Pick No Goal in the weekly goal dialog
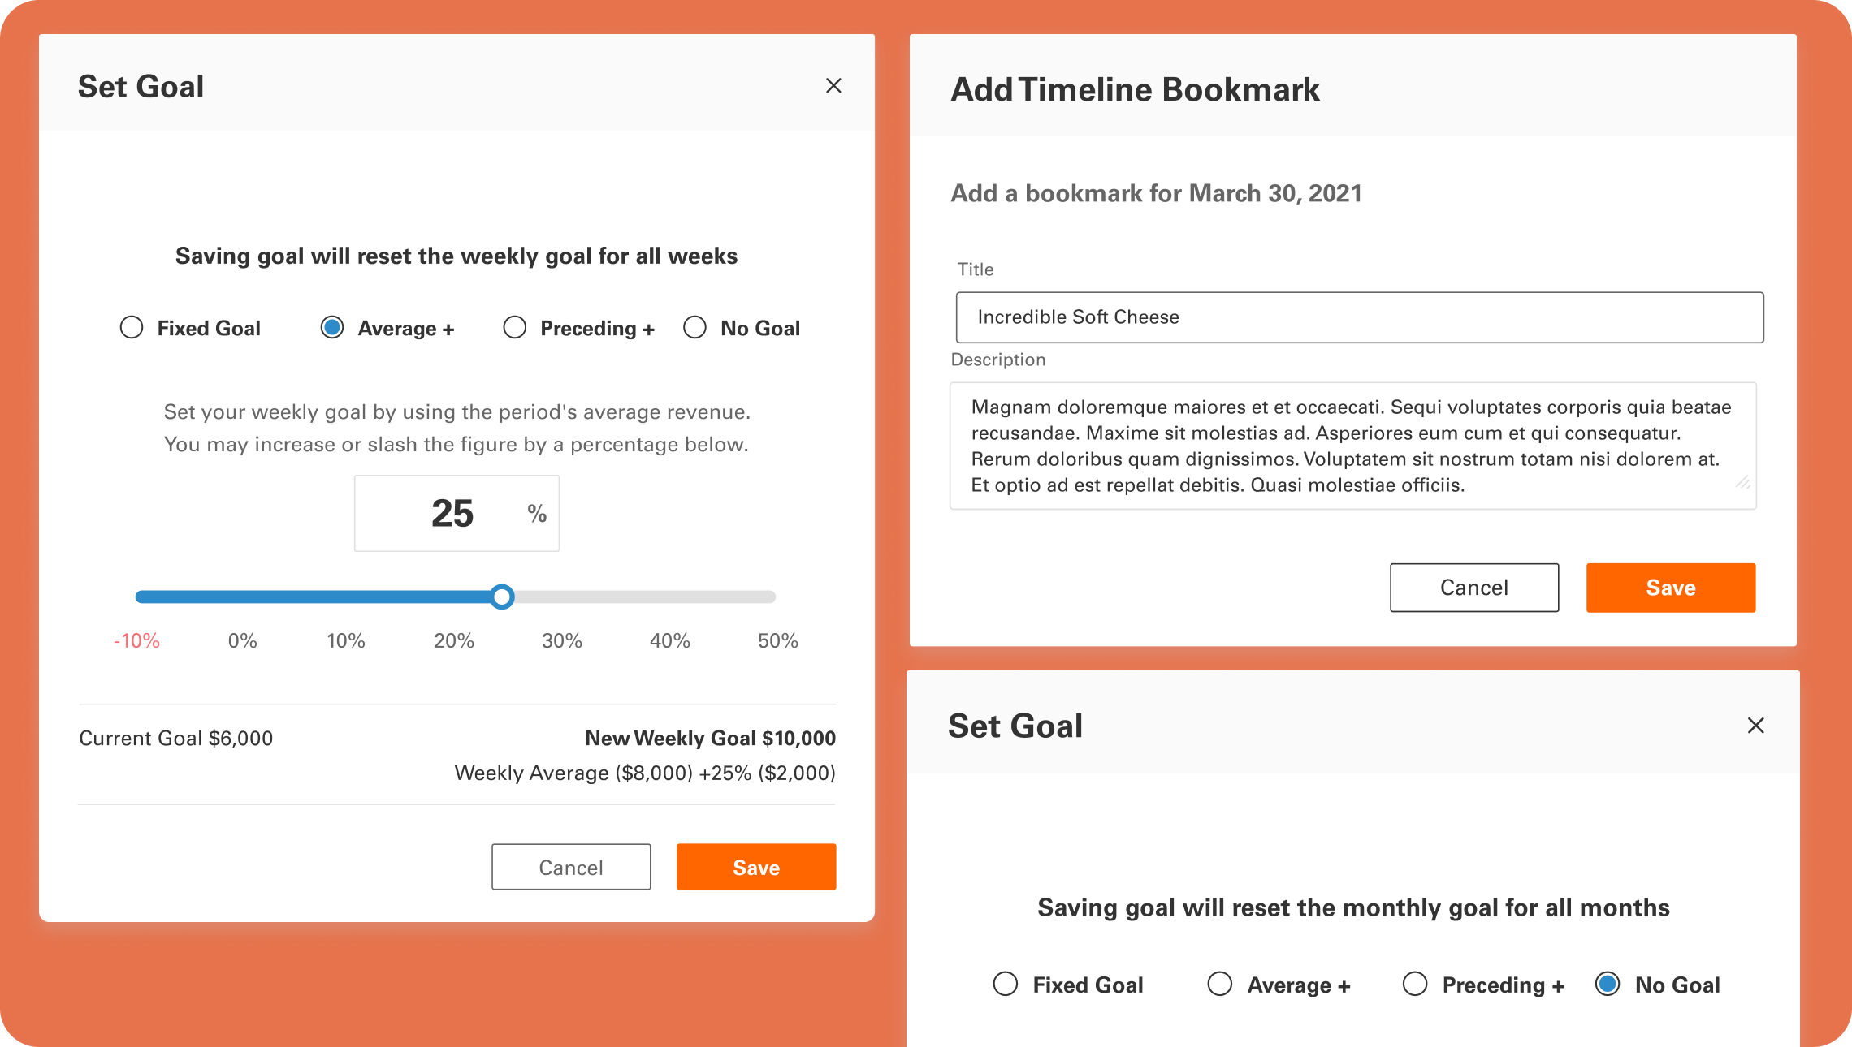The image size is (1852, 1047). 694,328
